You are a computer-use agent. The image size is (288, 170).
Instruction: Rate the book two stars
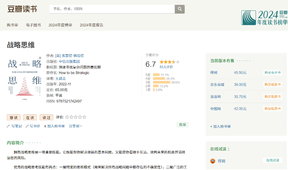coord(71,117)
